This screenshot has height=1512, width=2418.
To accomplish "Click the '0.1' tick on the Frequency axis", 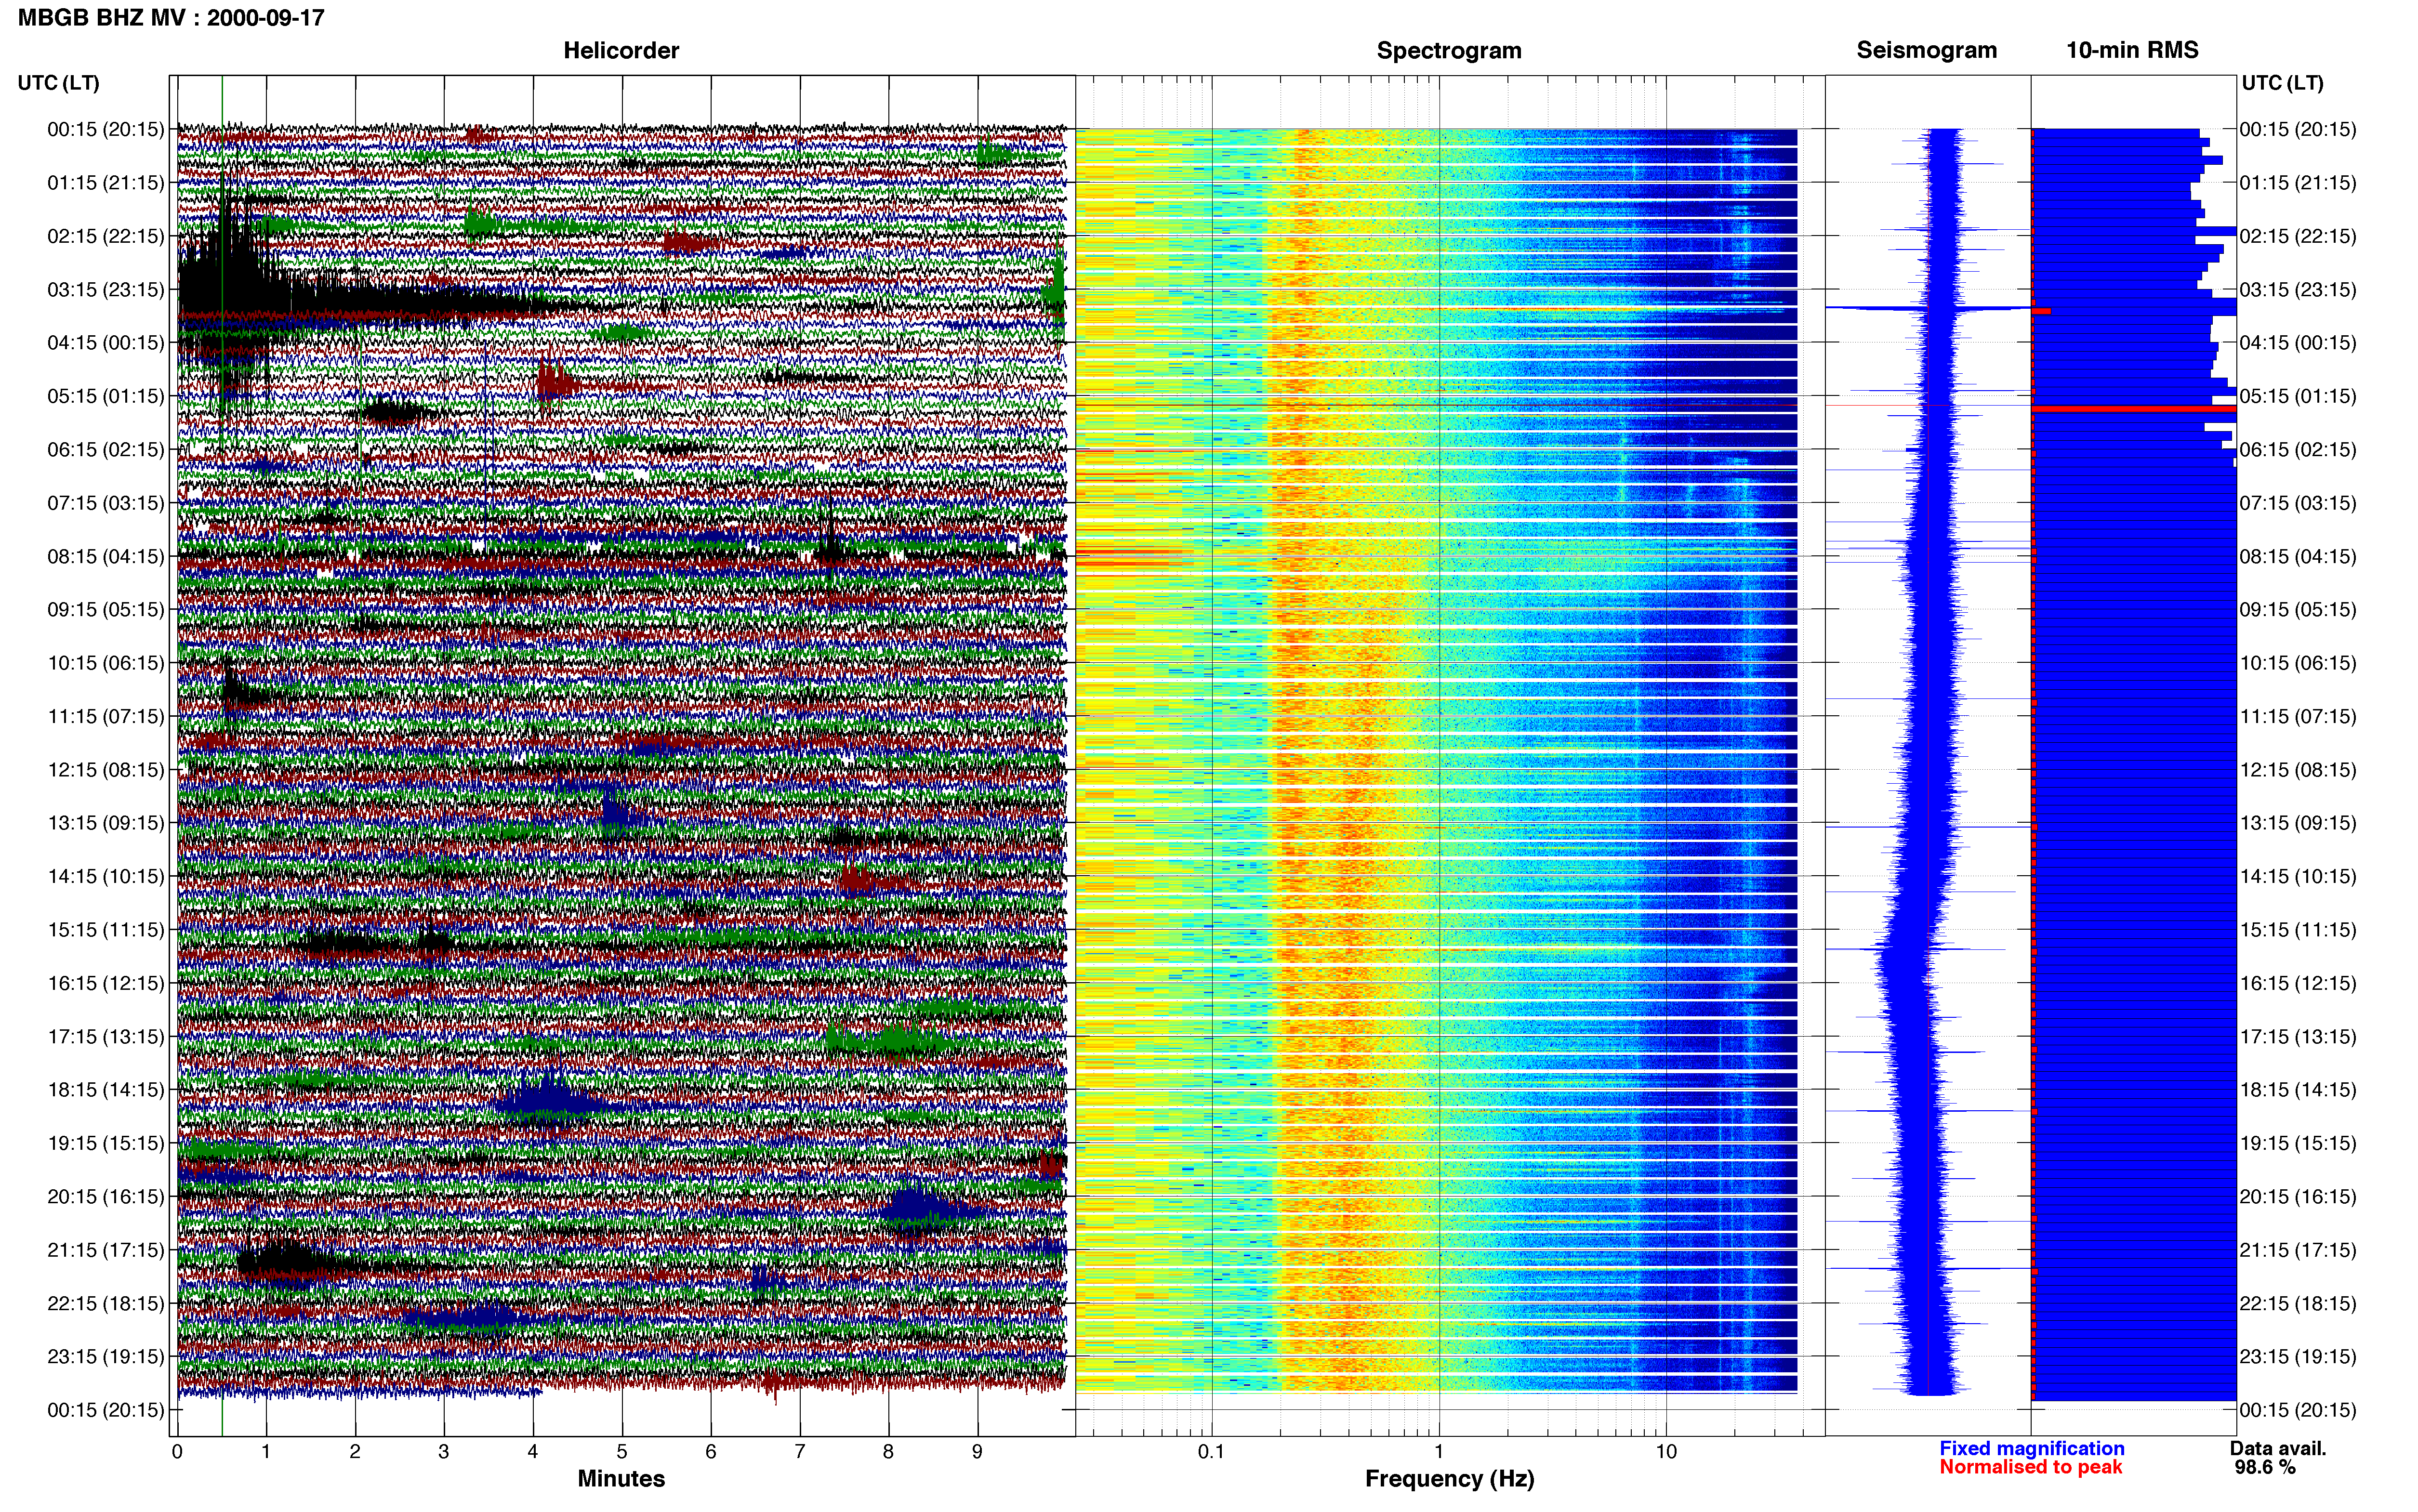I will click(x=1212, y=1452).
